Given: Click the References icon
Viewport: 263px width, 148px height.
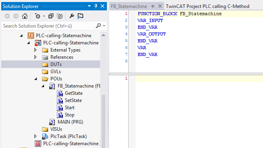Looking at the screenshot, I should coord(45,57).
